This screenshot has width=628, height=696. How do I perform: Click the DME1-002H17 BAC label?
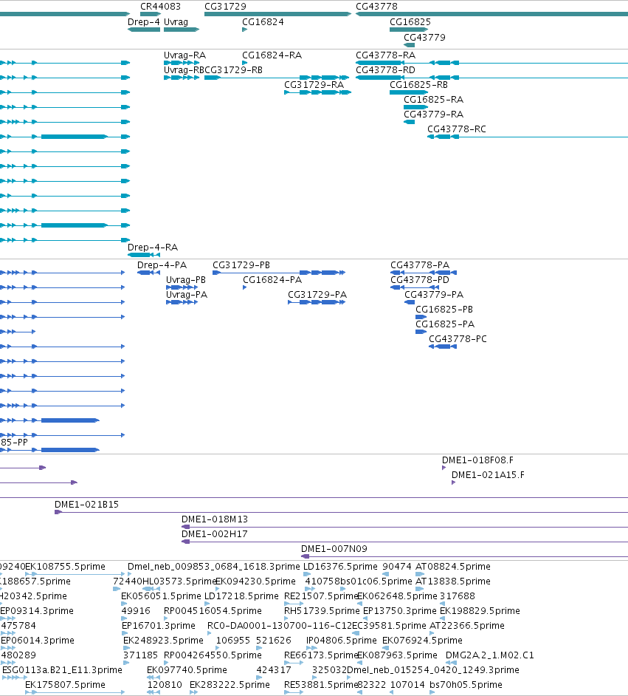[x=215, y=533]
